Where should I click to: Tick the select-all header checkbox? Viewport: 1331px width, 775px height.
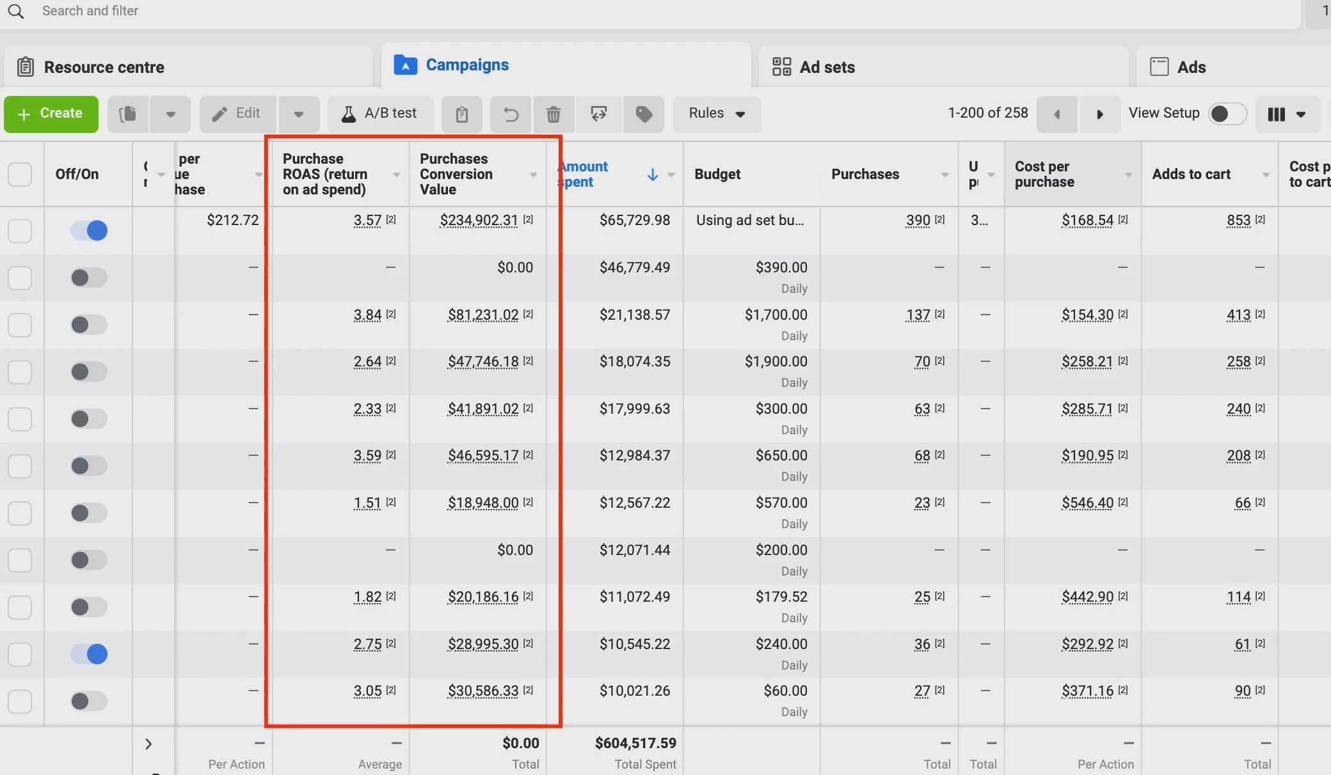(20, 174)
